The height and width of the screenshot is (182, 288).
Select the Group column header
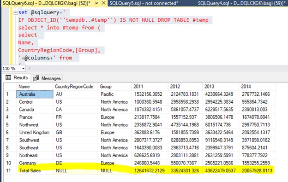(114, 87)
